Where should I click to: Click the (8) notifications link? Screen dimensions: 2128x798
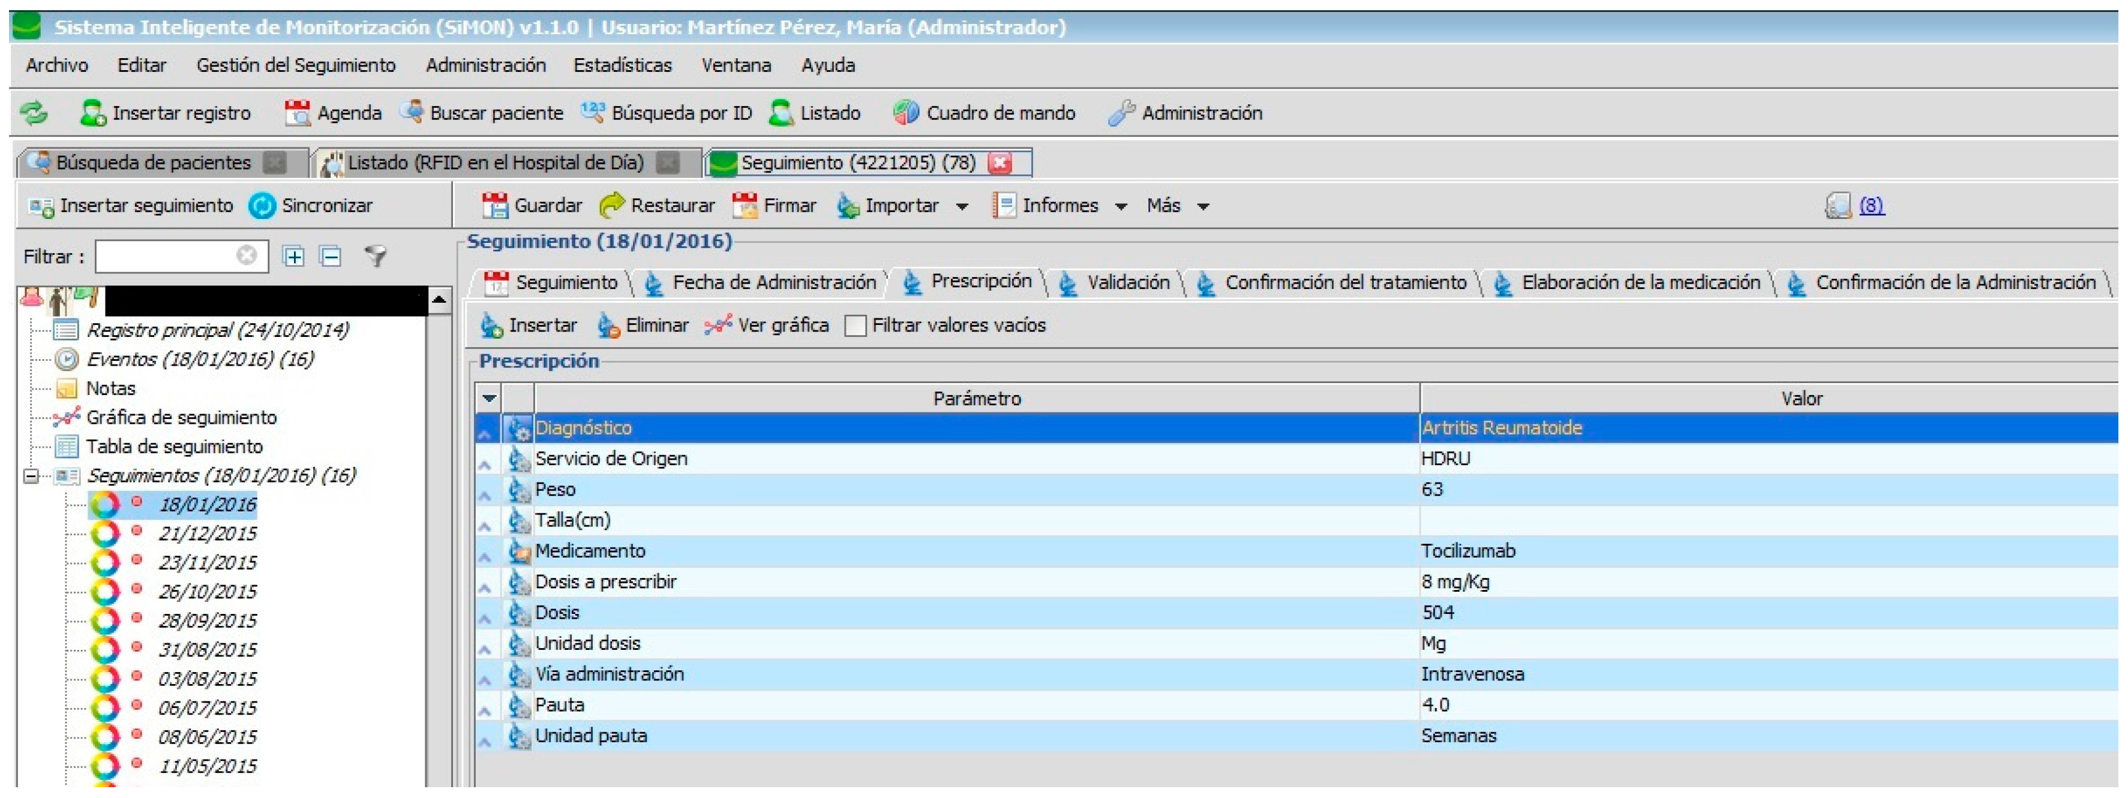[1871, 206]
